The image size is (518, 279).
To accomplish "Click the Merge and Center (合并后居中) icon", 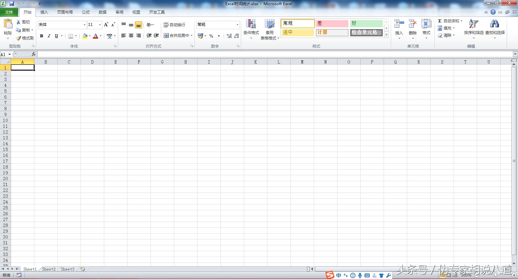I will (x=166, y=36).
